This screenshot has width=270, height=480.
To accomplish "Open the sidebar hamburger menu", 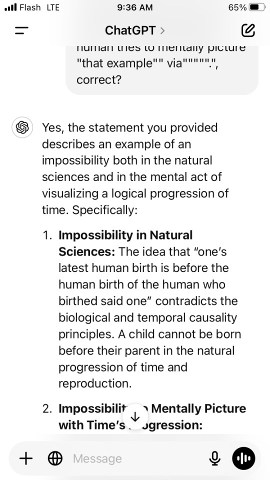I will 21,30.
